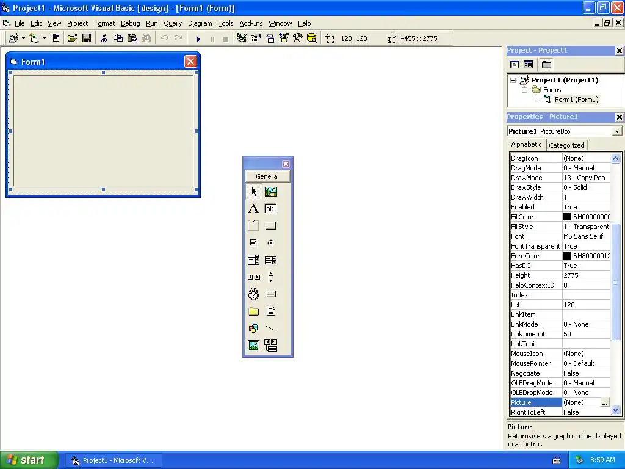Viewport: 625px width, 469px height.
Task: Select the Pointer tool in toolbox
Action: click(x=253, y=192)
